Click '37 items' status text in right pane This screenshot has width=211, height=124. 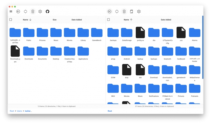coord(154,106)
